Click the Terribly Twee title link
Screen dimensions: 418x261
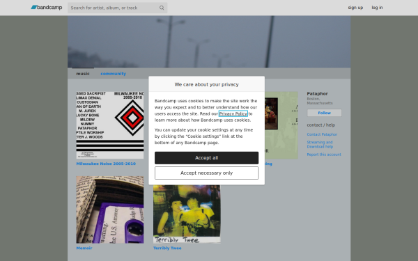pos(167,248)
